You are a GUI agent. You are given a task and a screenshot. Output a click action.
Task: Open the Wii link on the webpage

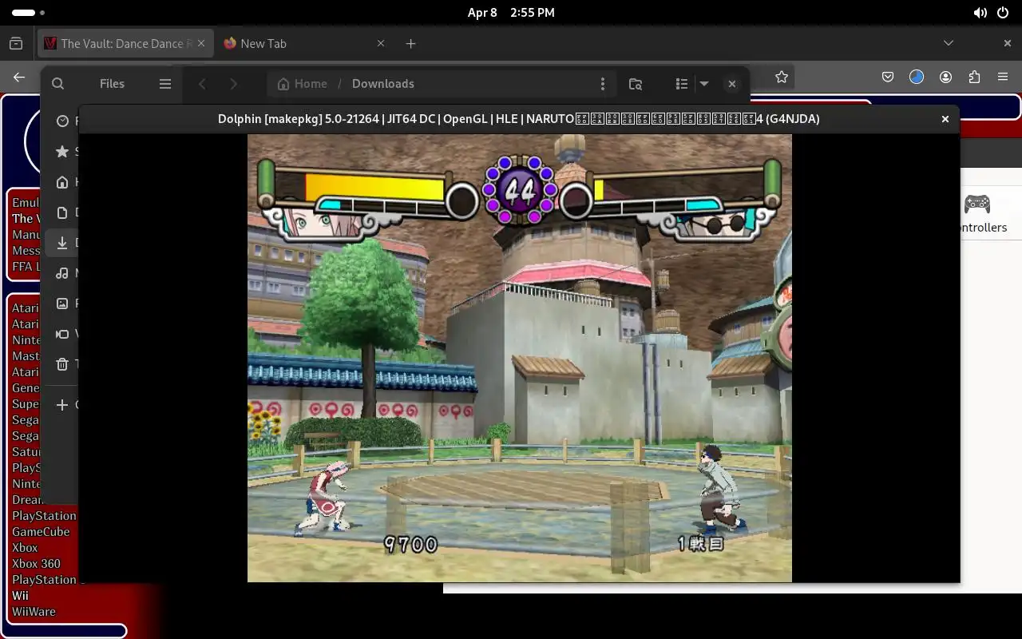point(20,596)
